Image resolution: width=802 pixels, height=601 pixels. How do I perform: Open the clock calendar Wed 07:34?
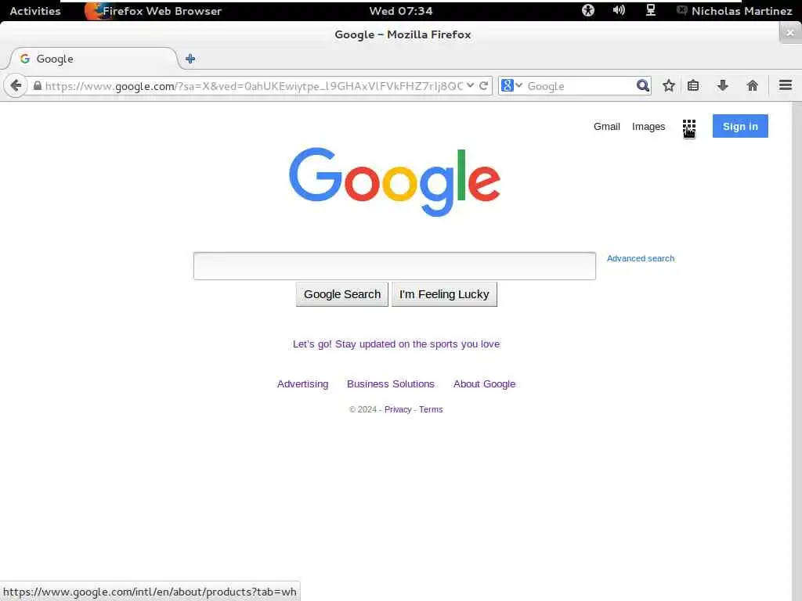(401, 11)
